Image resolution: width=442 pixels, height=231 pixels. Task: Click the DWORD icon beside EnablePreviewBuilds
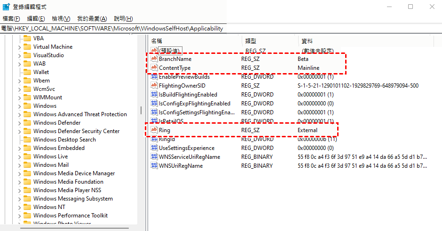click(154, 77)
